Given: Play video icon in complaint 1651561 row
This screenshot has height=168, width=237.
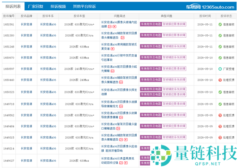Looking at the screenshot, I should pos(115,27).
